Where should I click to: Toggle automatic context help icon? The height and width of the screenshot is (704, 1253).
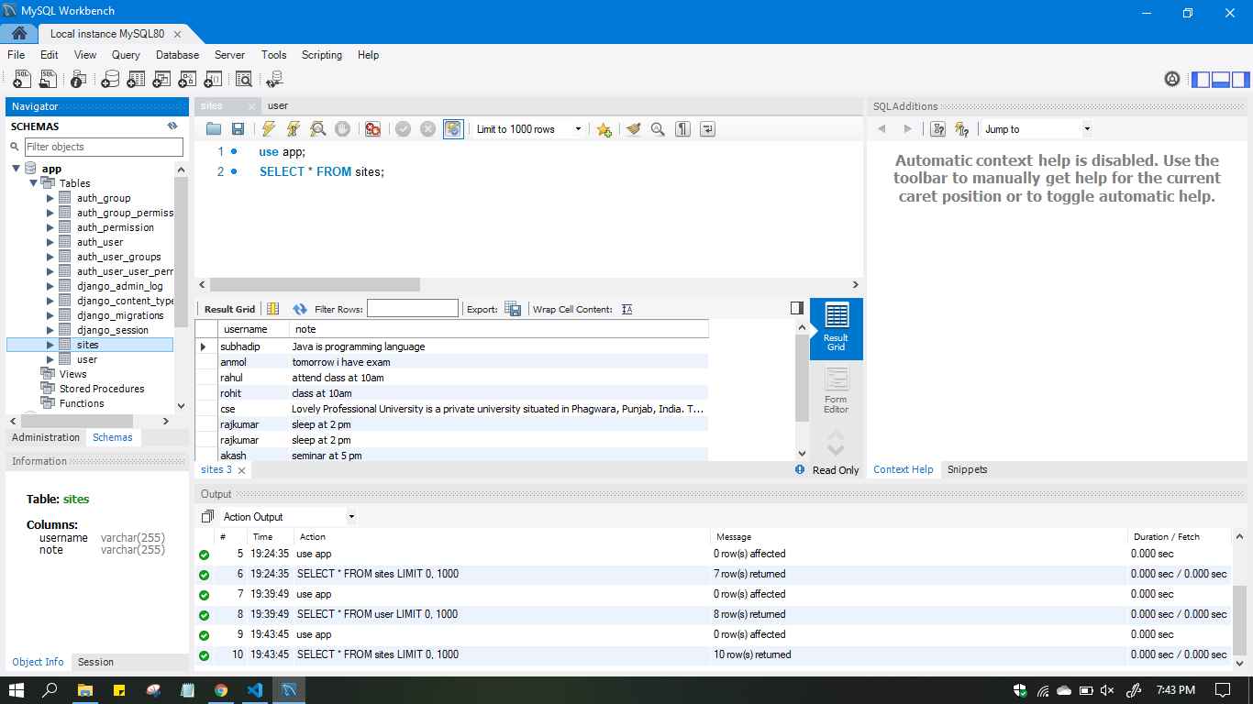coord(961,129)
